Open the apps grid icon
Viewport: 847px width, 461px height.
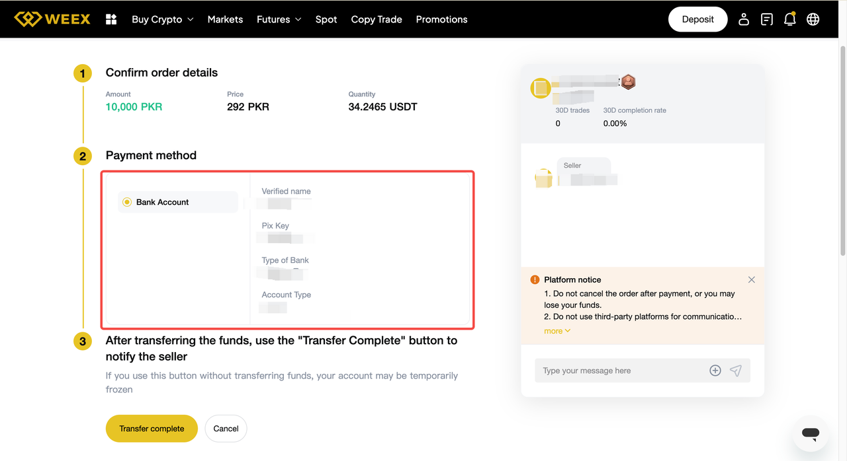tap(111, 19)
